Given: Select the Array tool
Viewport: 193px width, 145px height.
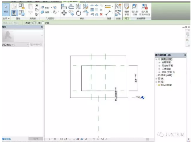Looking at the screenshot, I should [92, 10].
